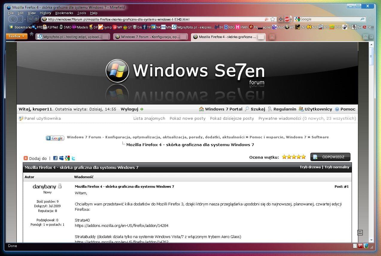
Task: Open Prywatne wiadomości link
Action: [x=280, y=119]
